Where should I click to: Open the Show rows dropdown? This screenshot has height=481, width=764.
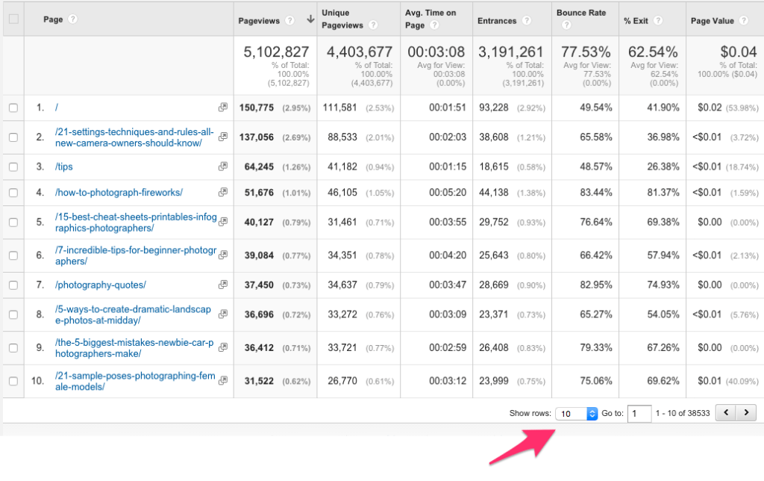[569, 413]
